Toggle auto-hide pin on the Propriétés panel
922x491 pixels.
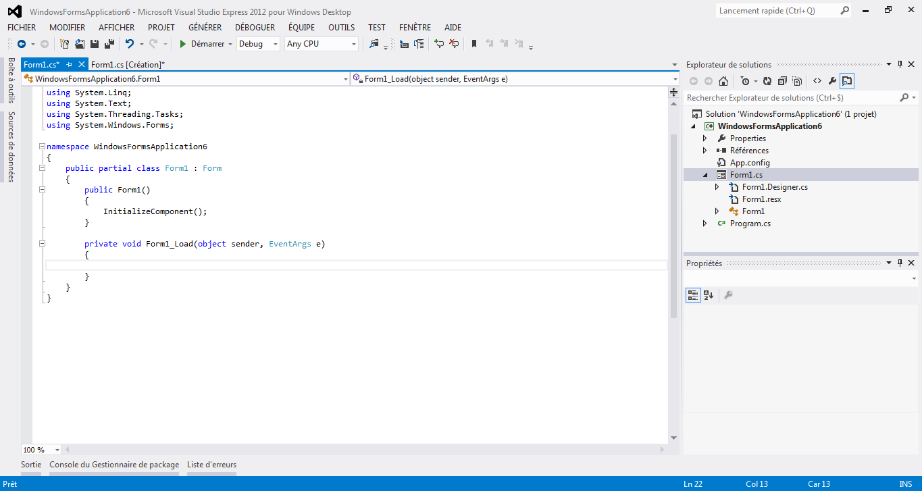pos(900,263)
